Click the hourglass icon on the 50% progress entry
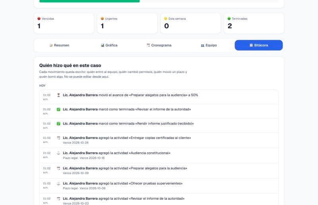This screenshot has width=318, height=205. (58, 95)
